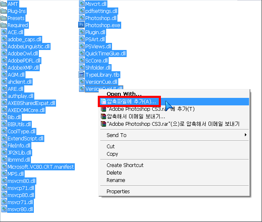Image resolution: width=262 pixels, height=222 pixels.
Task: Click the ACE.dll file icon
Action: pos(4,32)
